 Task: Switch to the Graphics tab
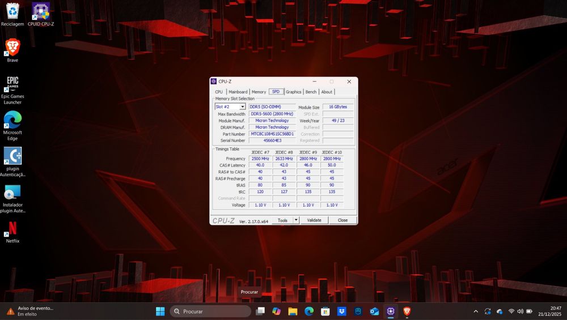tap(293, 92)
